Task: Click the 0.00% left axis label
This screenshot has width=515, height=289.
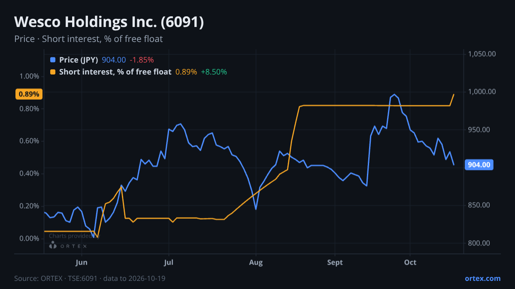Action: 30,238
